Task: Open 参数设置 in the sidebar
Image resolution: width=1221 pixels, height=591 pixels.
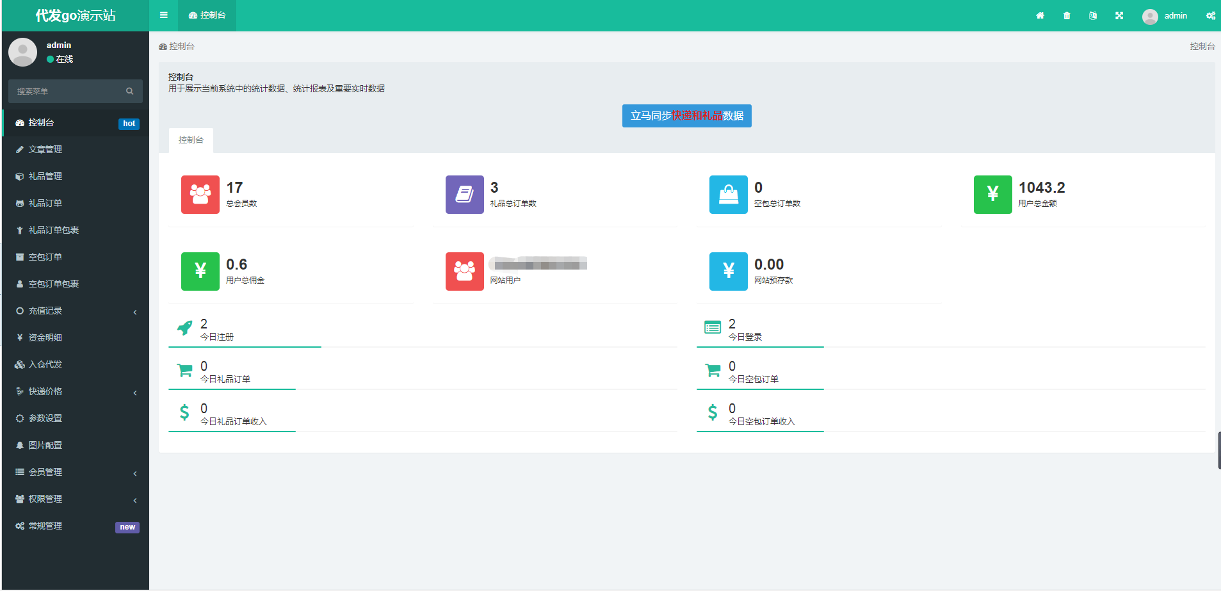Action: click(x=76, y=418)
